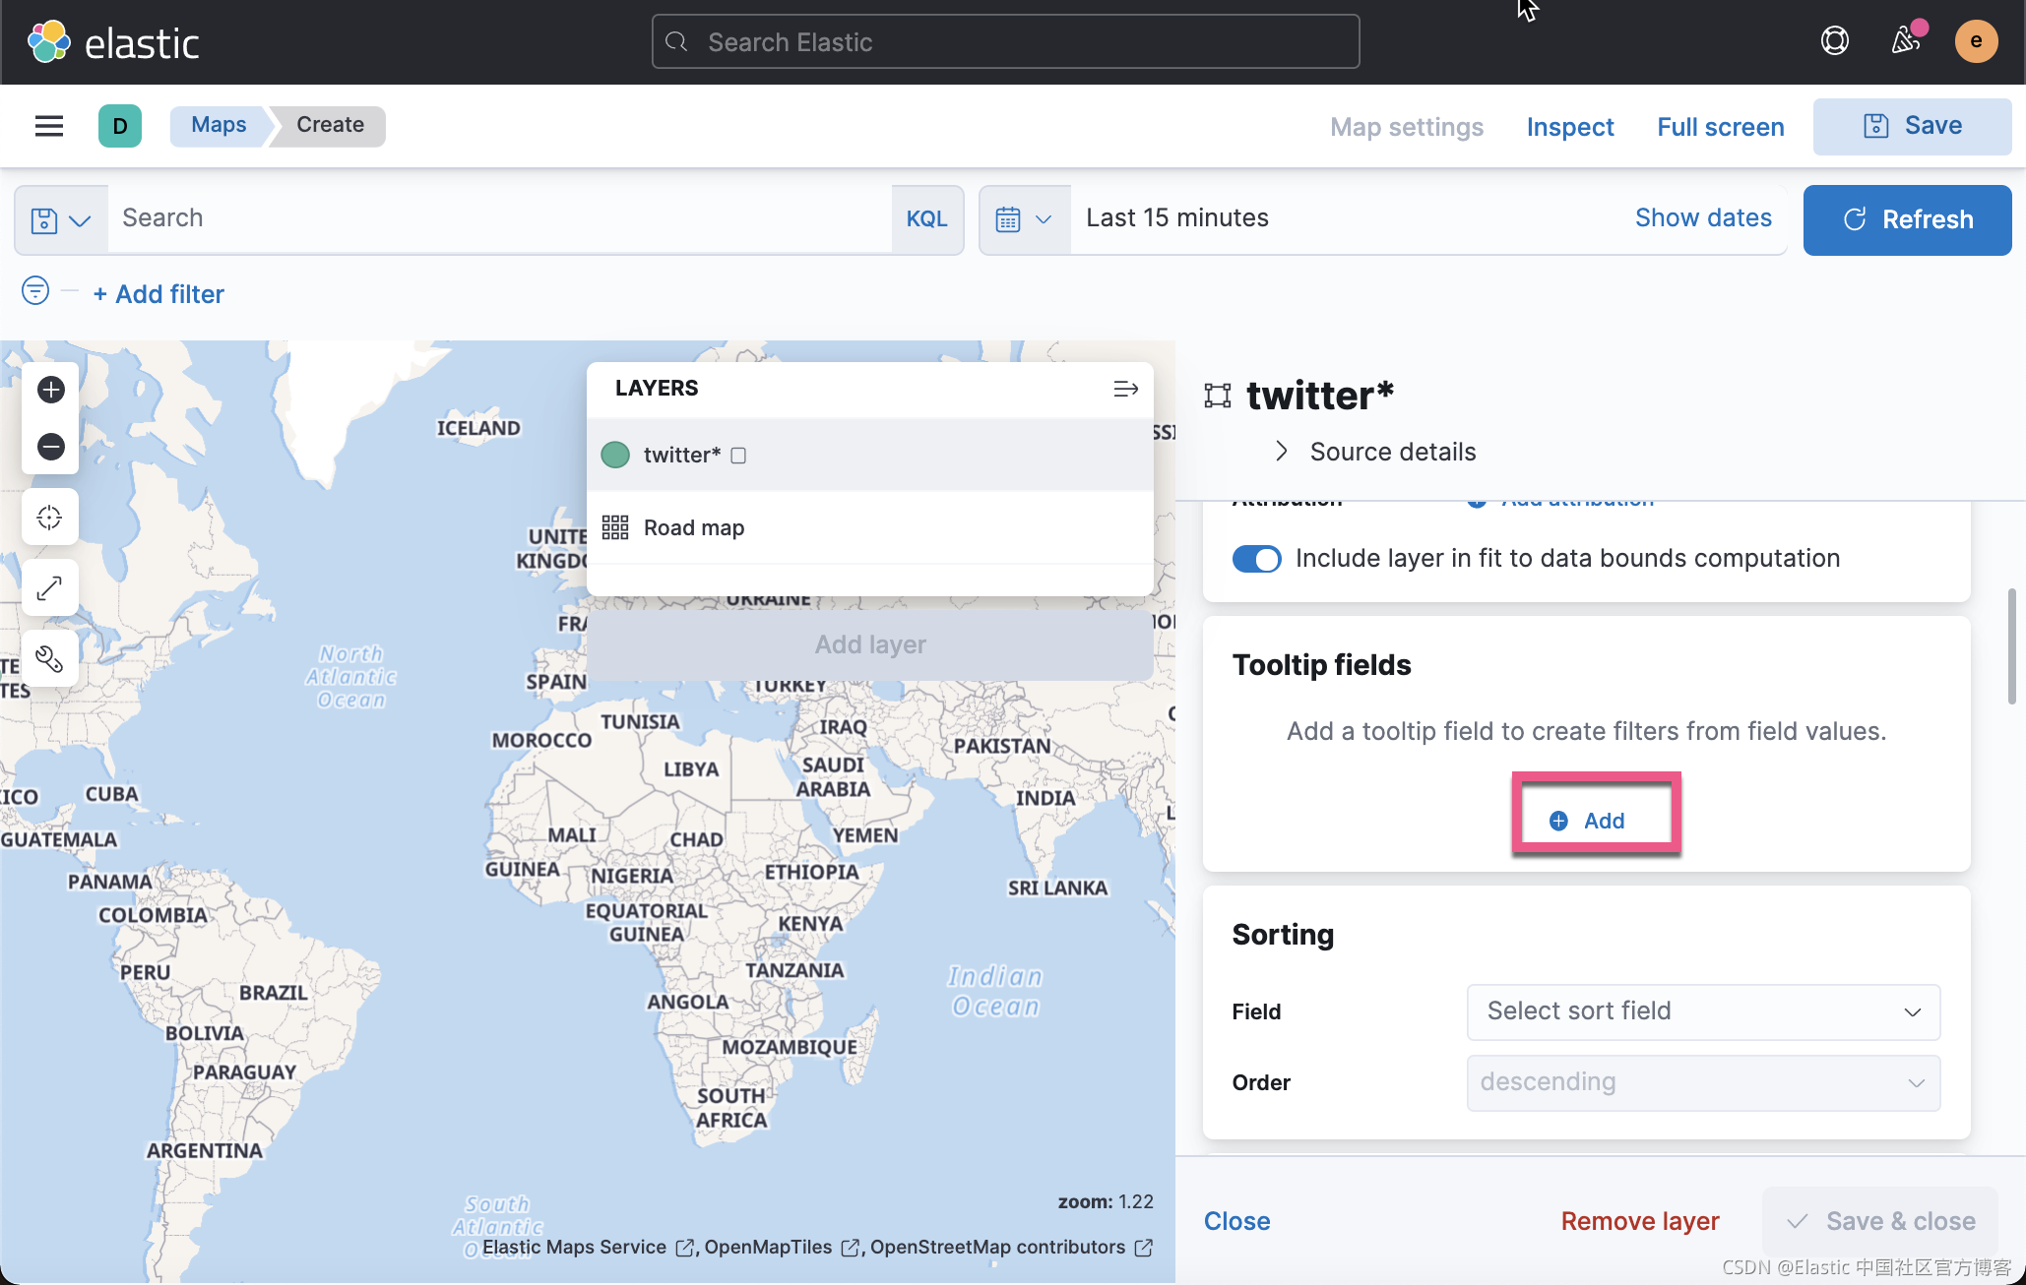
Task: Add a tooltip field
Action: tap(1588, 821)
